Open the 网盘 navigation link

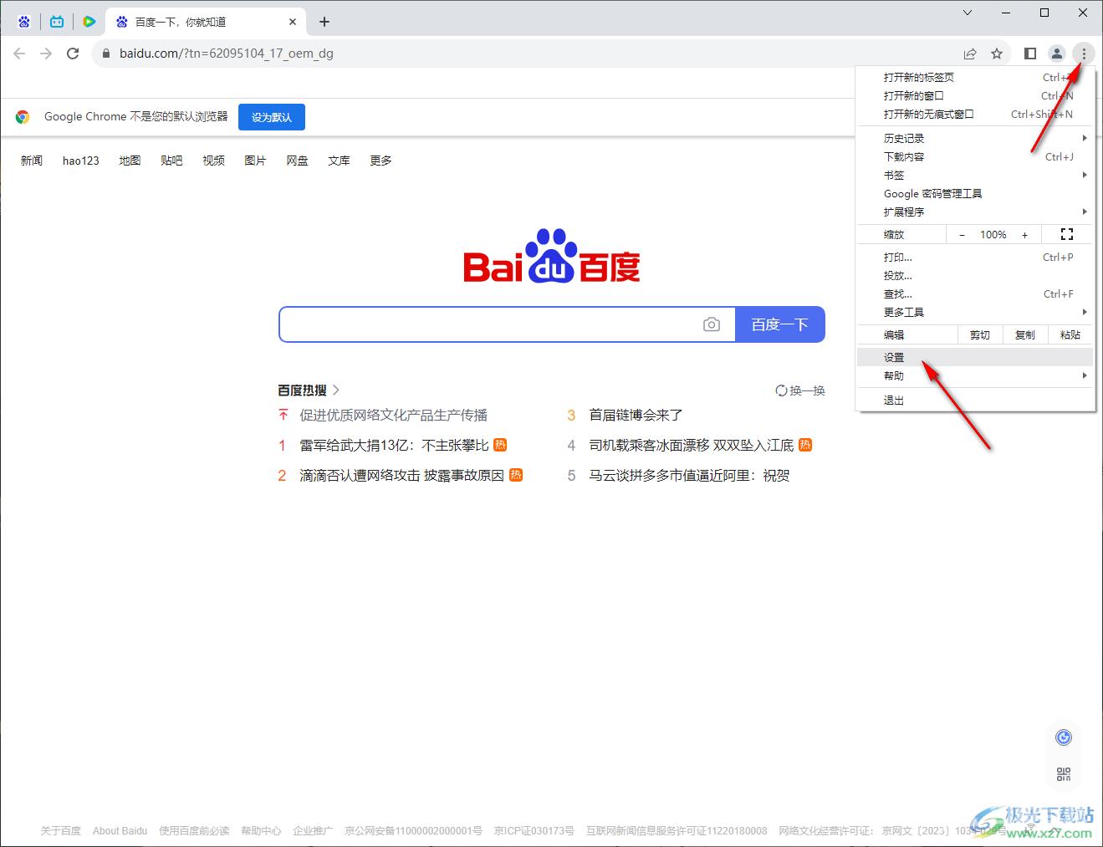coord(297,161)
